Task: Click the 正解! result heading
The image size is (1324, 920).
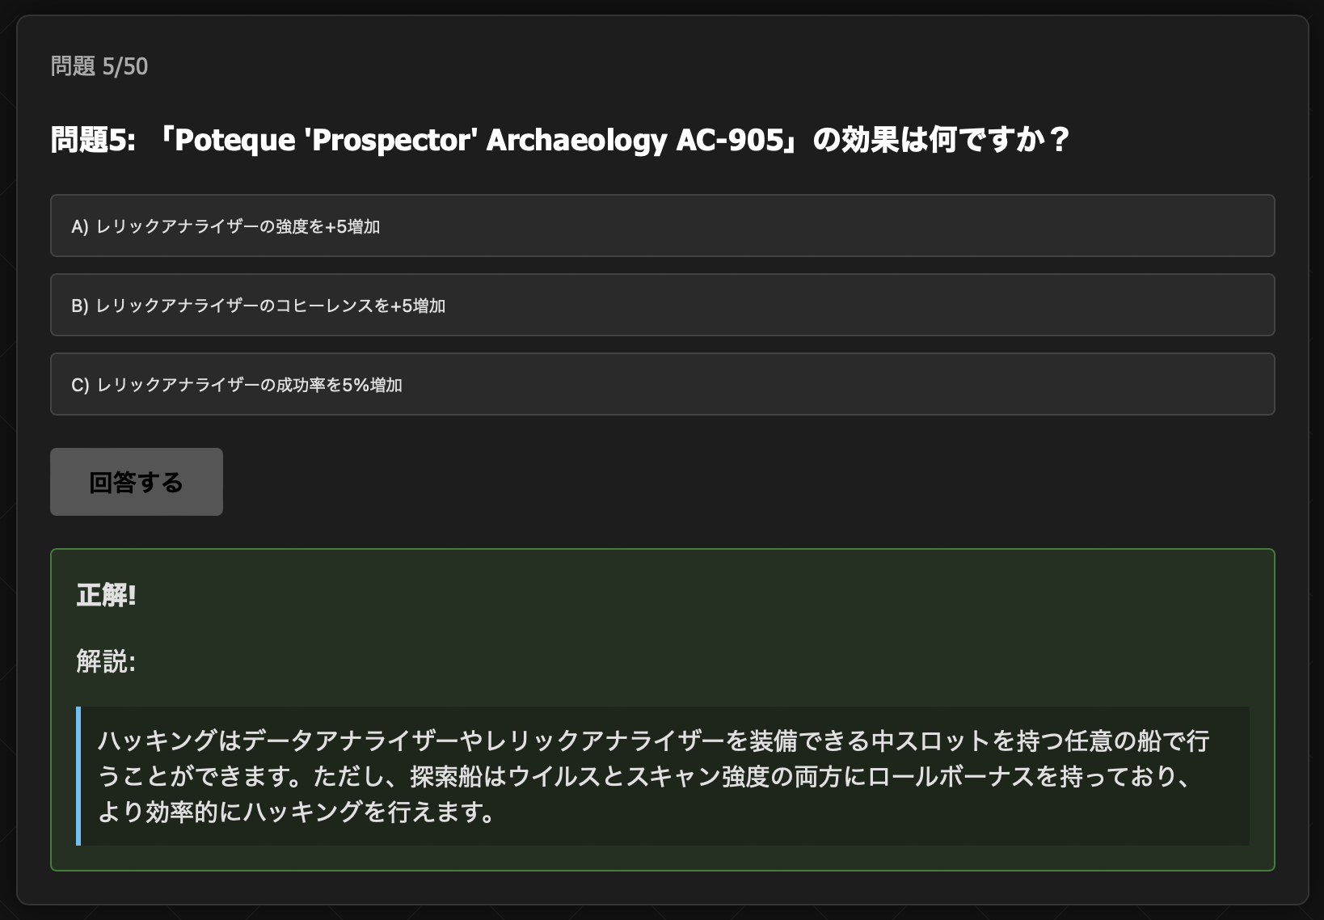Action: (x=106, y=596)
